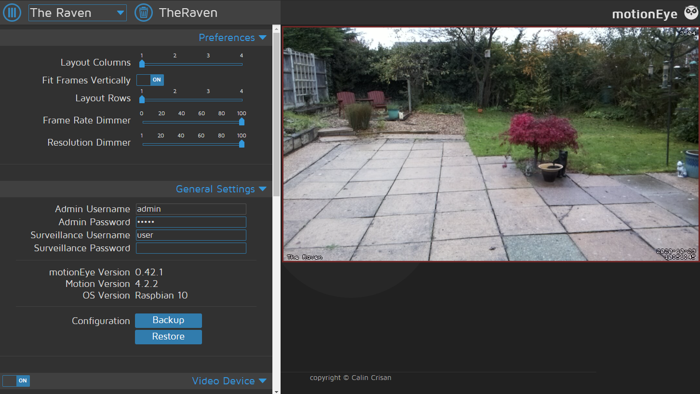This screenshot has height=394, width=700.
Task: Click The Raven camera frame
Action: tap(491, 144)
